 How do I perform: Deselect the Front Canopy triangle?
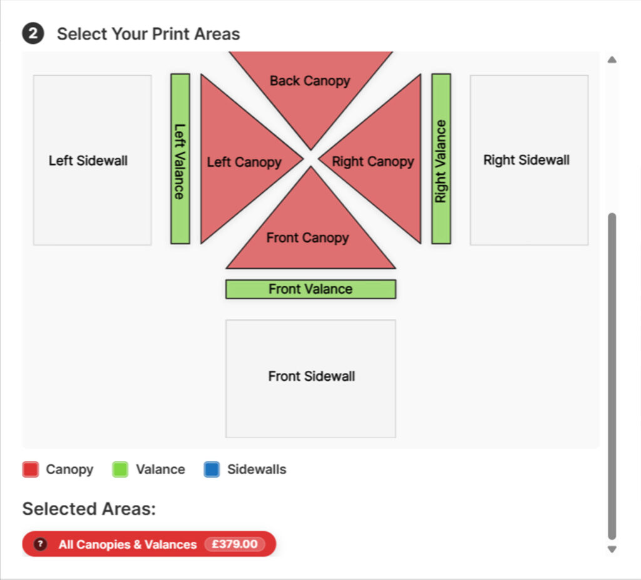tap(310, 235)
